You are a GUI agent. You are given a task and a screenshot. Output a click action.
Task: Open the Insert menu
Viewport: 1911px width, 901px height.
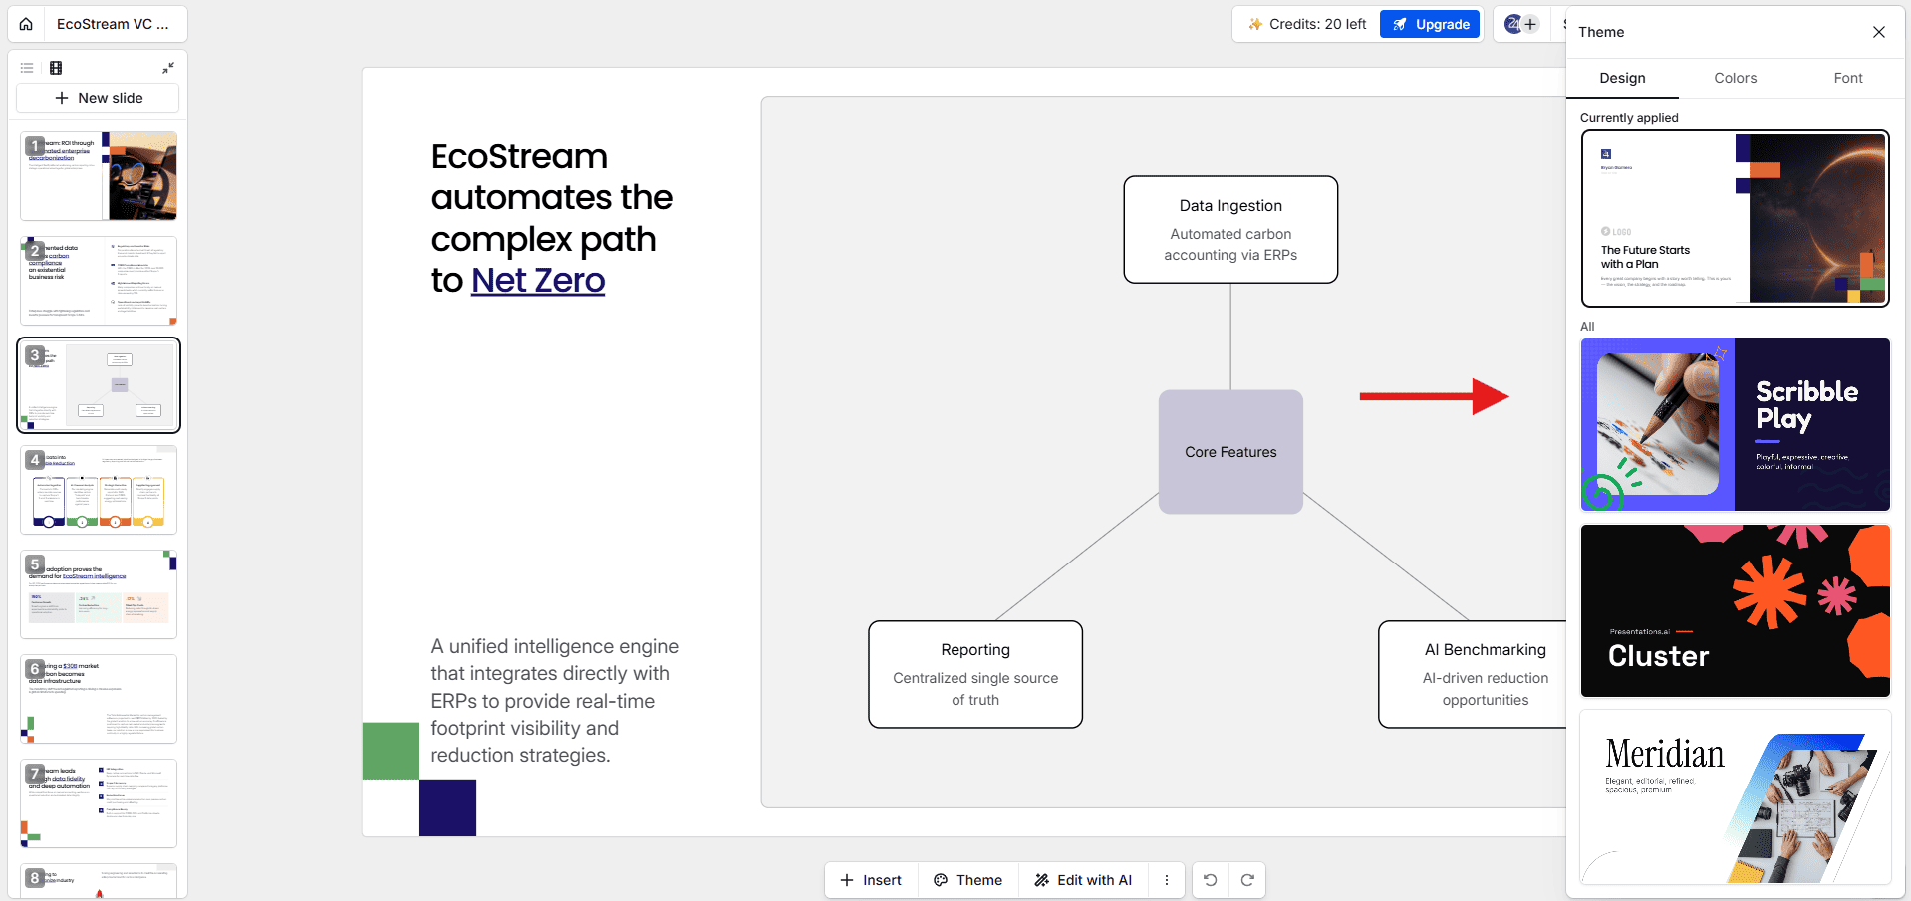coord(871,880)
